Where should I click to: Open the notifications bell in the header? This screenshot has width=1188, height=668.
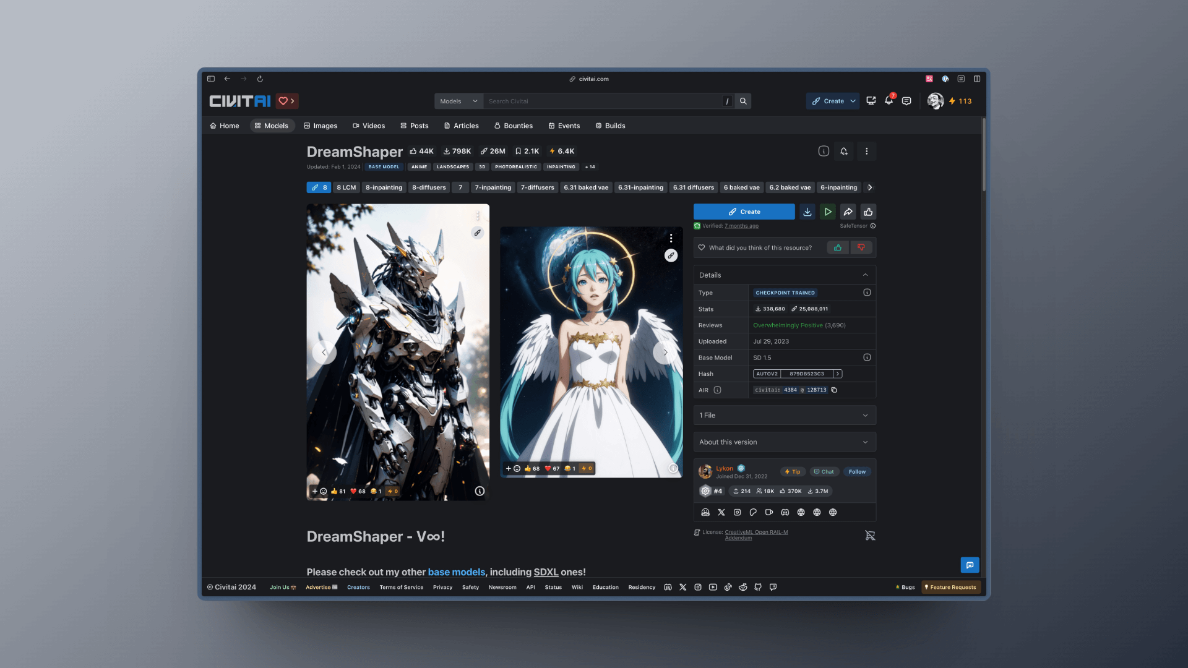tap(889, 101)
